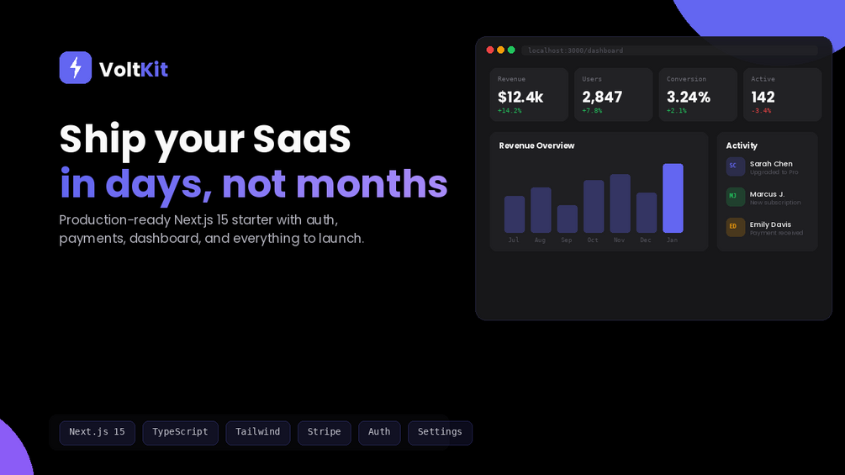Click the Stripe tag

tap(324, 432)
